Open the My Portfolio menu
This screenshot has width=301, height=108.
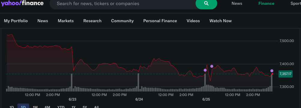pos(16,21)
